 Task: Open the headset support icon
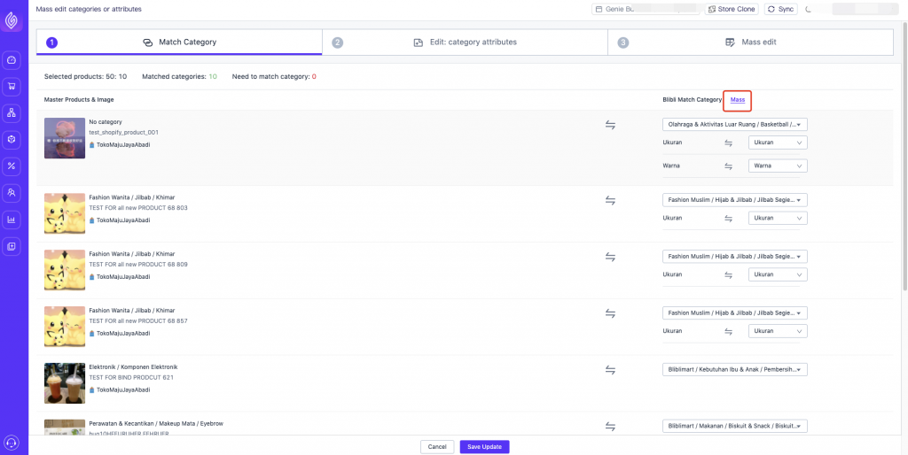[12, 443]
